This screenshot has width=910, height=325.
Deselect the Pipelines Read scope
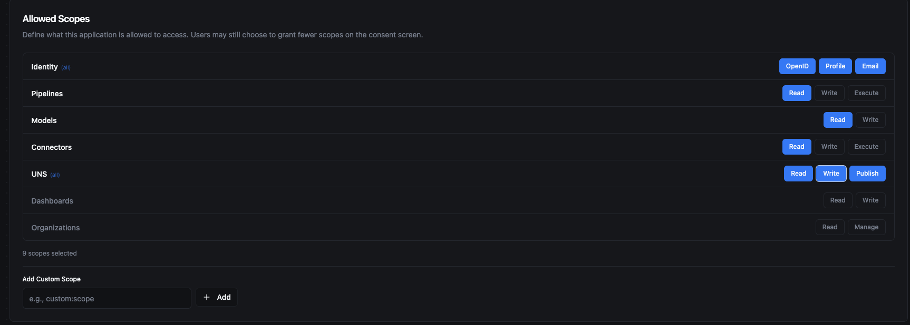point(796,93)
